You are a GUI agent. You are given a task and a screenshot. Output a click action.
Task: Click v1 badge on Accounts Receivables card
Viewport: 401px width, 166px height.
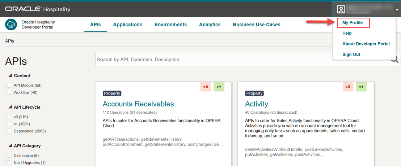point(219,87)
